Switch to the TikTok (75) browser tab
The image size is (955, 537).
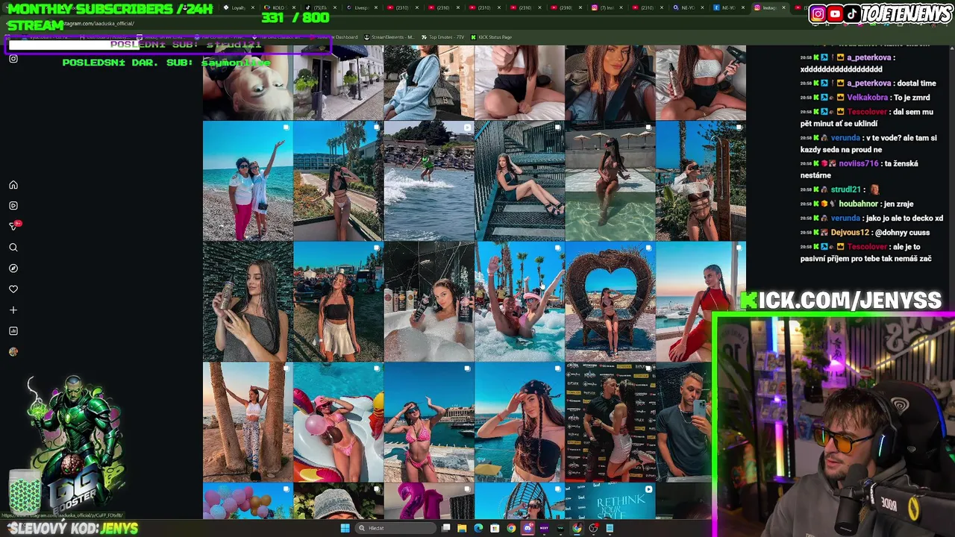tap(322, 7)
